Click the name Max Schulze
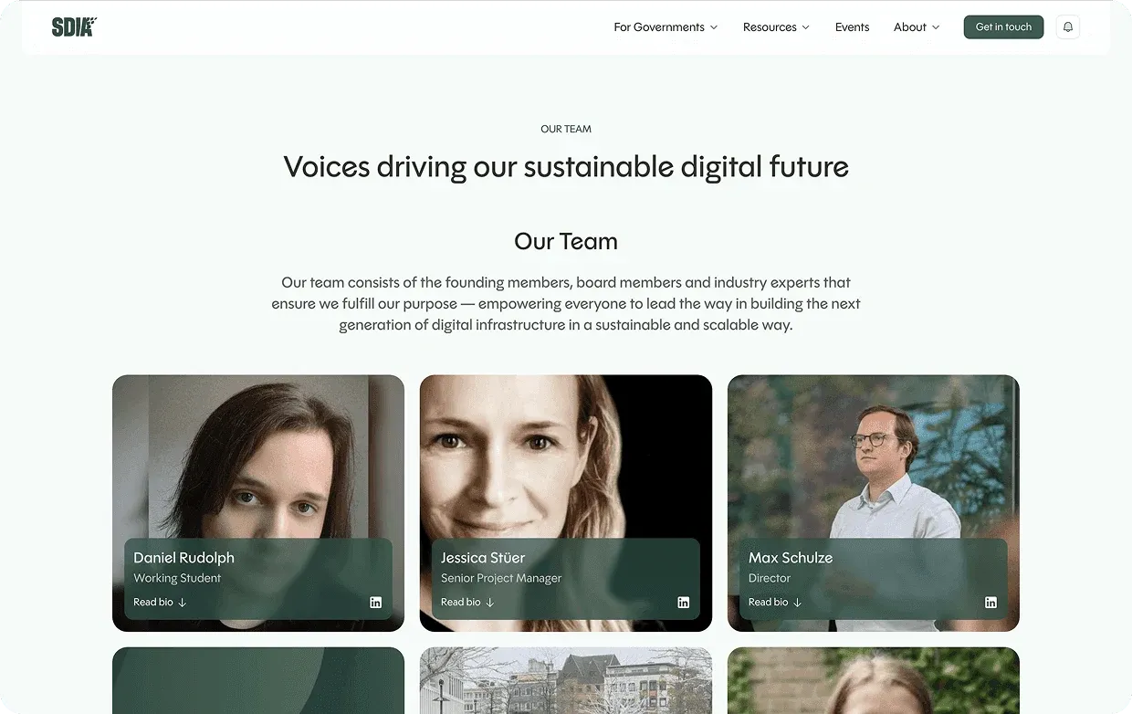The width and height of the screenshot is (1132, 714). coord(791,558)
